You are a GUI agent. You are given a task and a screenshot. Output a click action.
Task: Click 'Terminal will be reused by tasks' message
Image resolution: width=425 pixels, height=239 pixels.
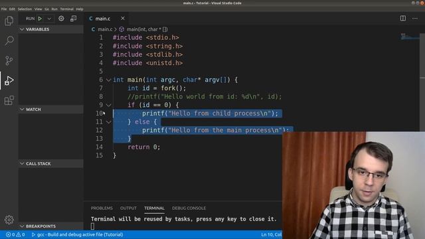click(x=183, y=219)
